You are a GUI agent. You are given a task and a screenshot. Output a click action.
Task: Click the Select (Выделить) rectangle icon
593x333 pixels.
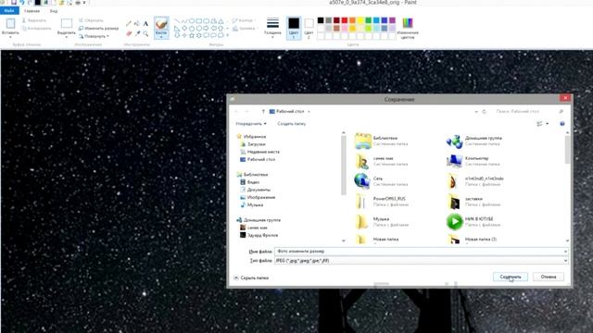(x=66, y=24)
